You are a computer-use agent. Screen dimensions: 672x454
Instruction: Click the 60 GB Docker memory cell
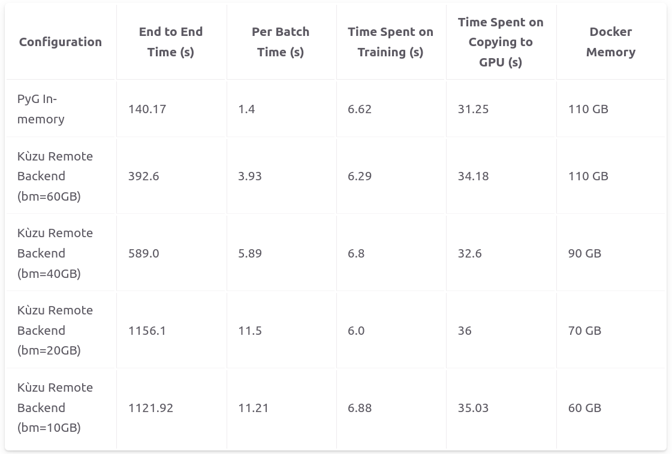tap(584, 407)
